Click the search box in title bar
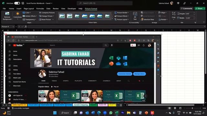The image size is (207, 116). [x=104, y=3]
